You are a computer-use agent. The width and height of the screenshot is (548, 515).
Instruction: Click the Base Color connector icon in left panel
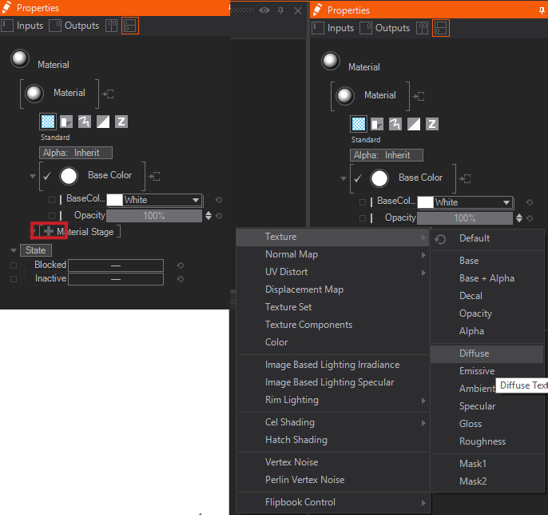pos(157,176)
